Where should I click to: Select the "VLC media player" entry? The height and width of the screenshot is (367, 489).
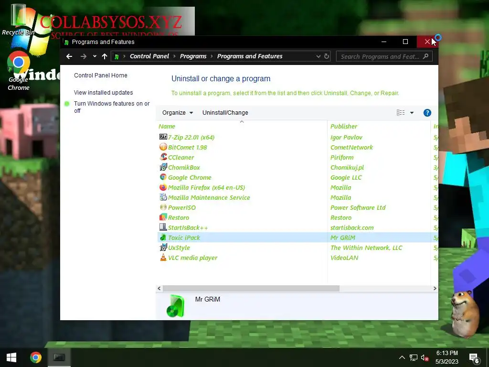(193, 258)
